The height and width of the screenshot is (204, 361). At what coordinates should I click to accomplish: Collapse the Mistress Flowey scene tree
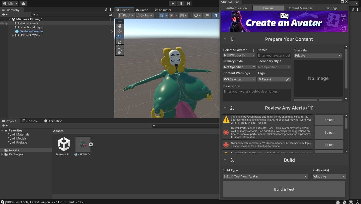[x=10, y=19]
